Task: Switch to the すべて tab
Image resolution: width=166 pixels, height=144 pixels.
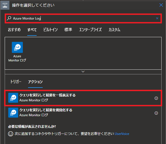Action: click(x=32, y=30)
